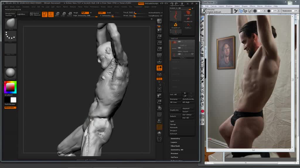
Task: Expand the Extract section in SubTool
Action: (173, 134)
